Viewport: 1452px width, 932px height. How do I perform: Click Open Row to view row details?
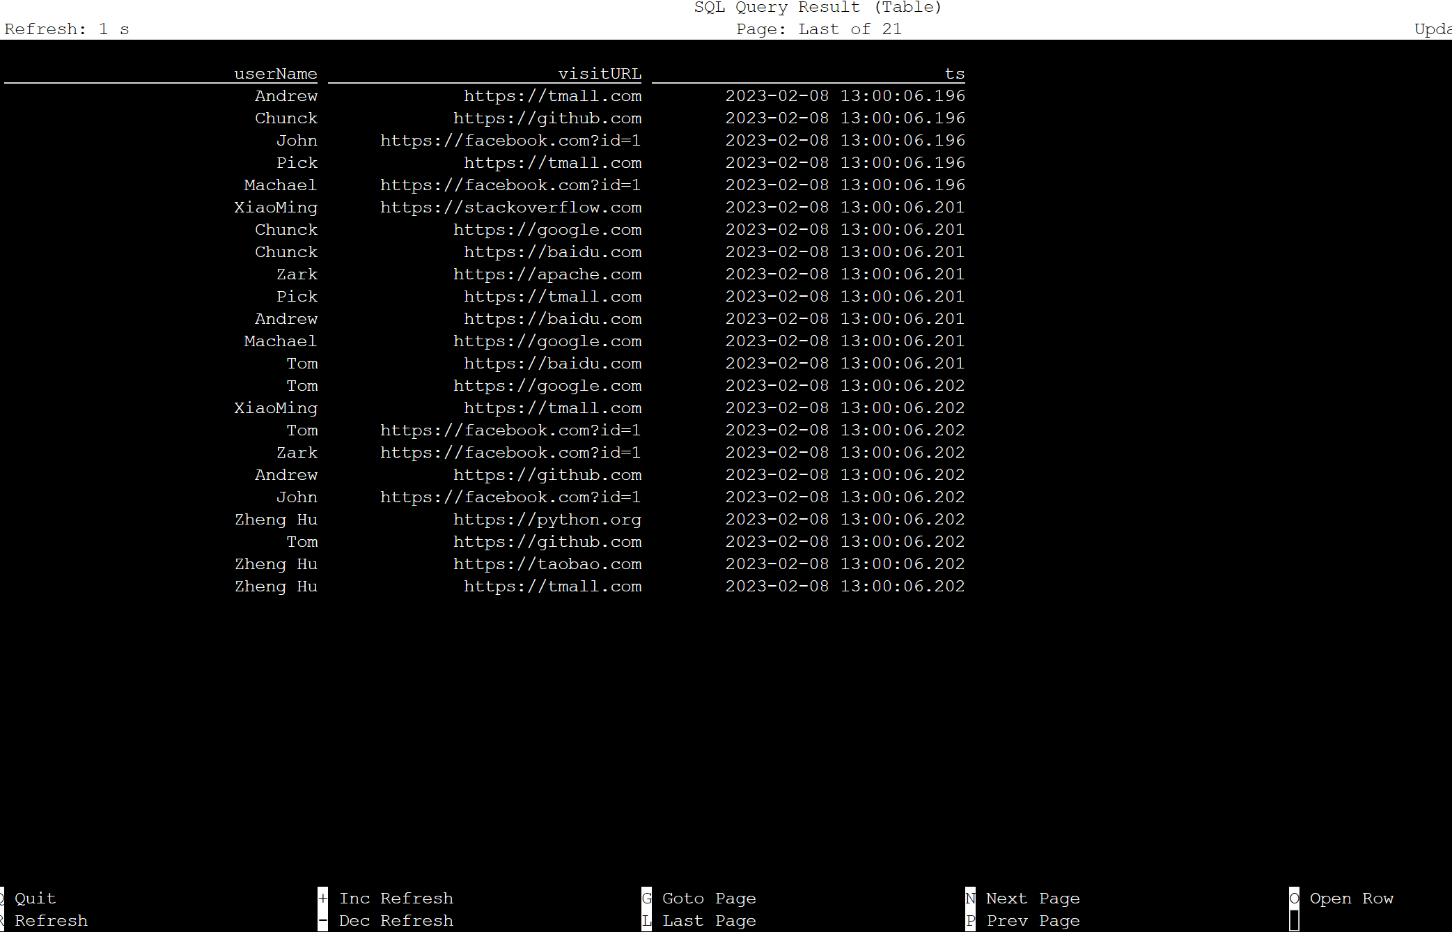(1355, 898)
